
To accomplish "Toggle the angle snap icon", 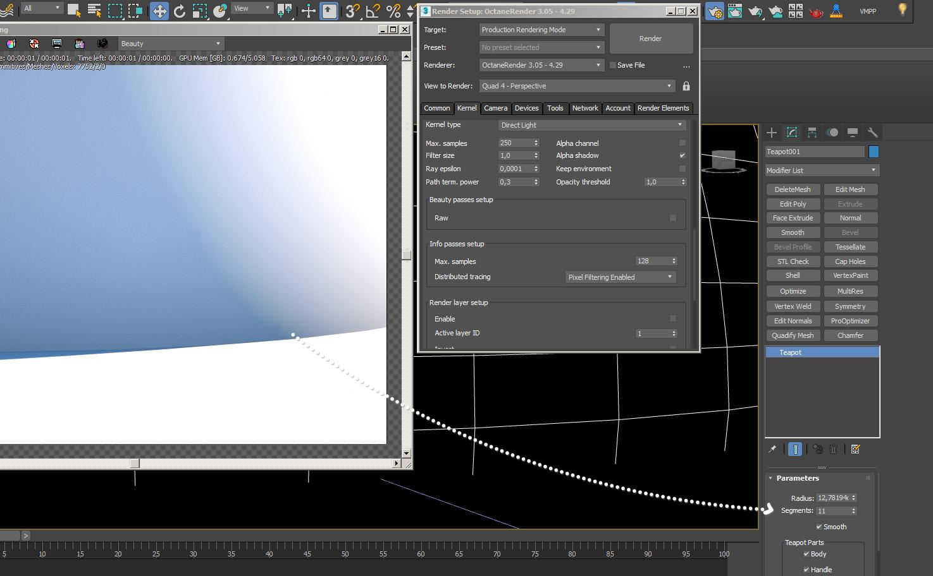I will [373, 11].
